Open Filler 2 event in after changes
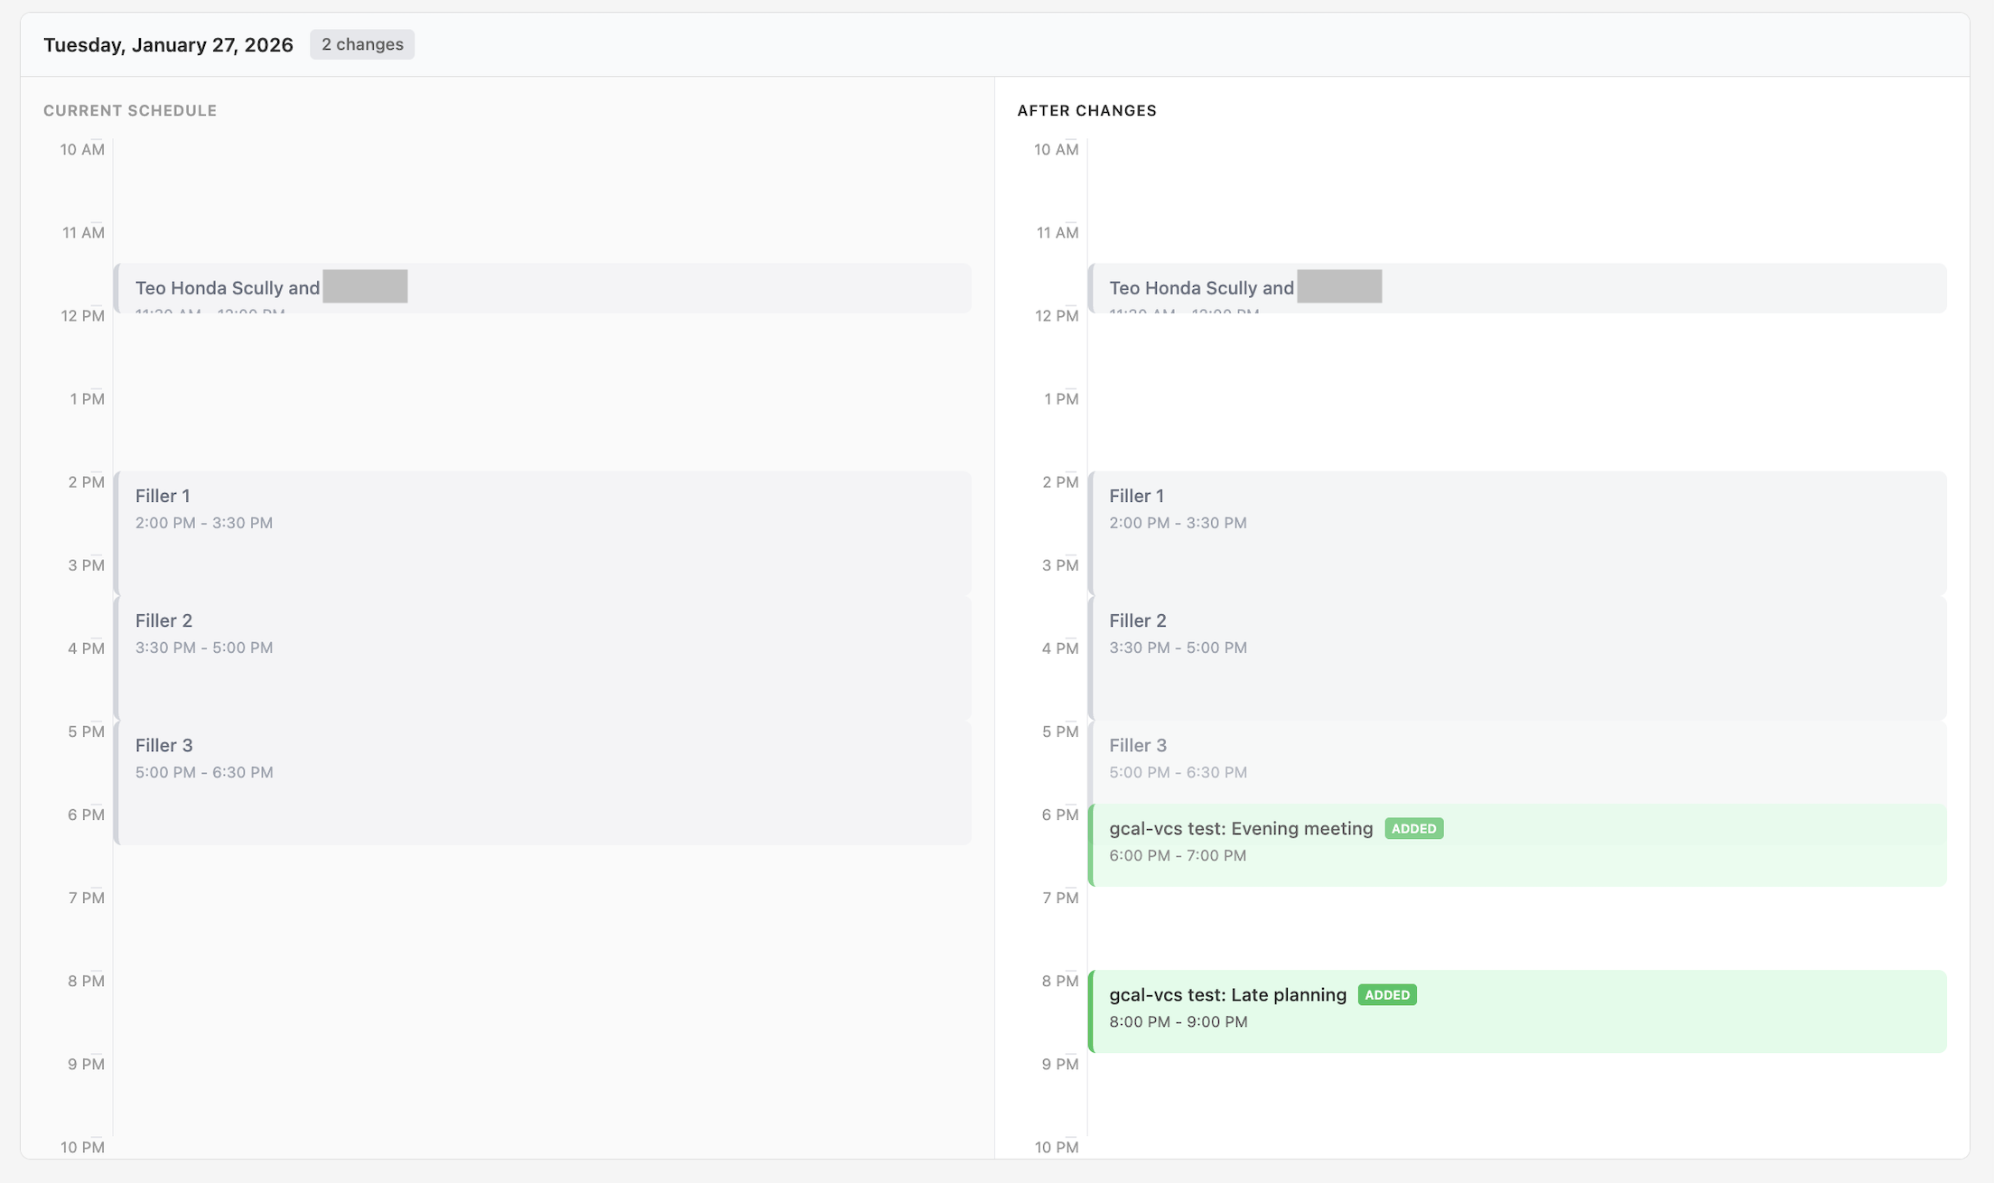 1517,657
